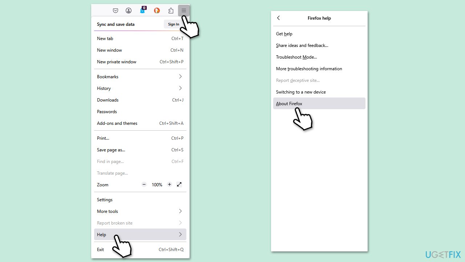Viewport: 465px width, 262px height.
Task: Open Firefox Settings
Action: point(105,199)
